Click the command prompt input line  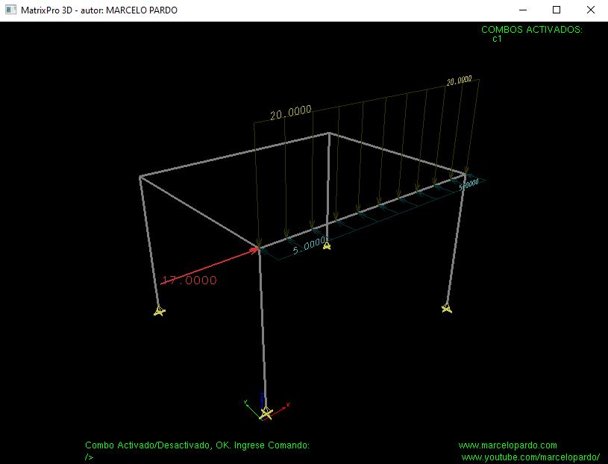pyautogui.click(x=90, y=456)
